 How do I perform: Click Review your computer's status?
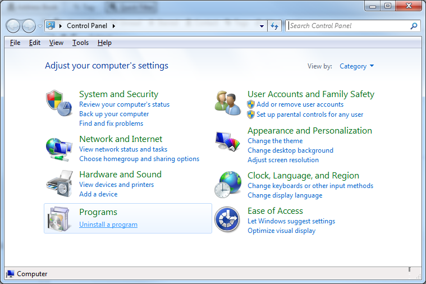click(x=124, y=104)
